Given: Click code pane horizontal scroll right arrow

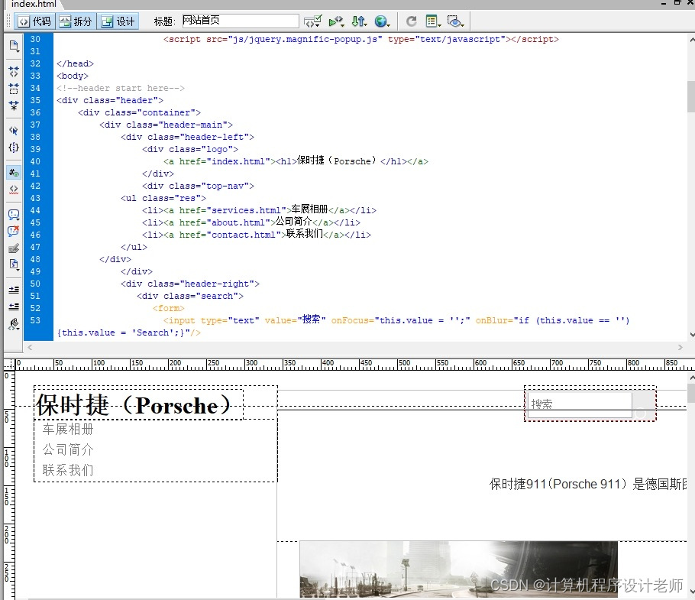Looking at the screenshot, I should point(680,347).
